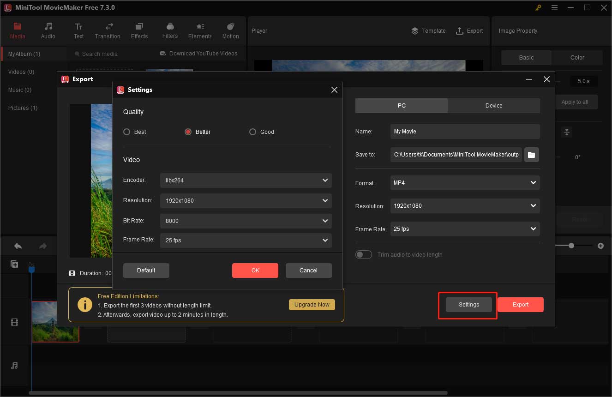Click the undo arrow above timeline
Screen dimensions: 612x397
(x=18, y=246)
